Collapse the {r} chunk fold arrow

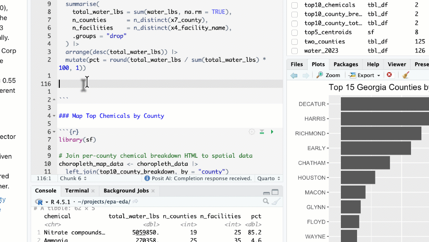click(54, 132)
